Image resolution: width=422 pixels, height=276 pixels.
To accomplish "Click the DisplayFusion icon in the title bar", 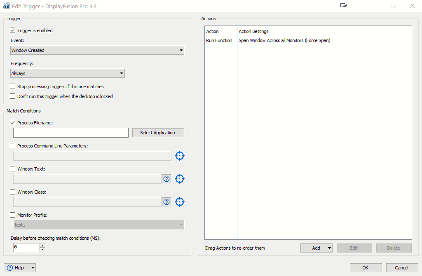I will (6, 6).
